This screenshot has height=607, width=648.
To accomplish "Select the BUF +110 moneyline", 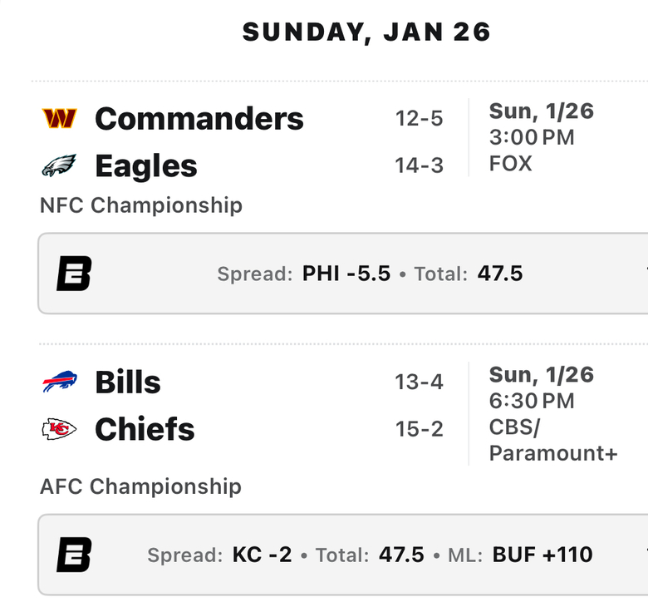I will click(x=542, y=555).
